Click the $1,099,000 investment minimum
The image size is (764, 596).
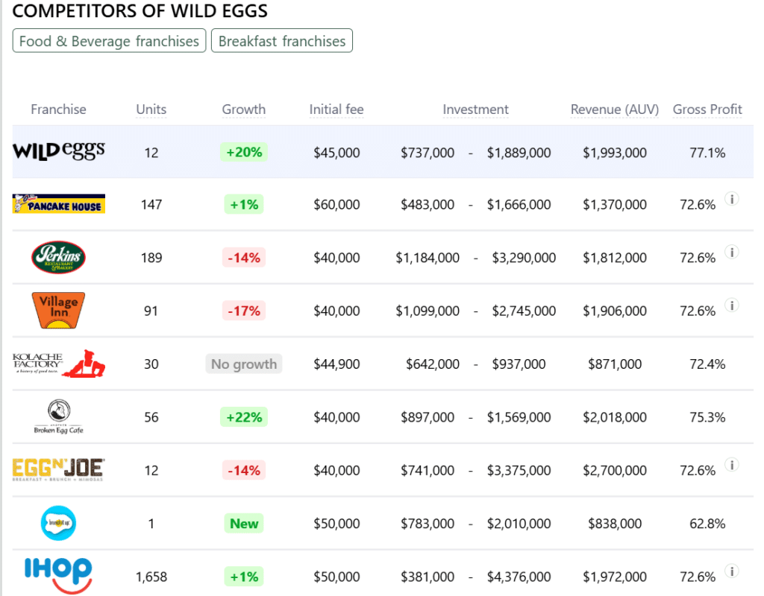[x=428, y=311]
